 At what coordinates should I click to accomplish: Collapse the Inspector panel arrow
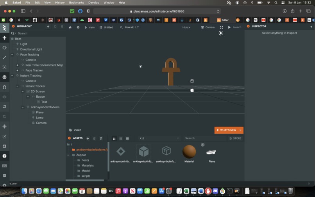pos(311,27)
